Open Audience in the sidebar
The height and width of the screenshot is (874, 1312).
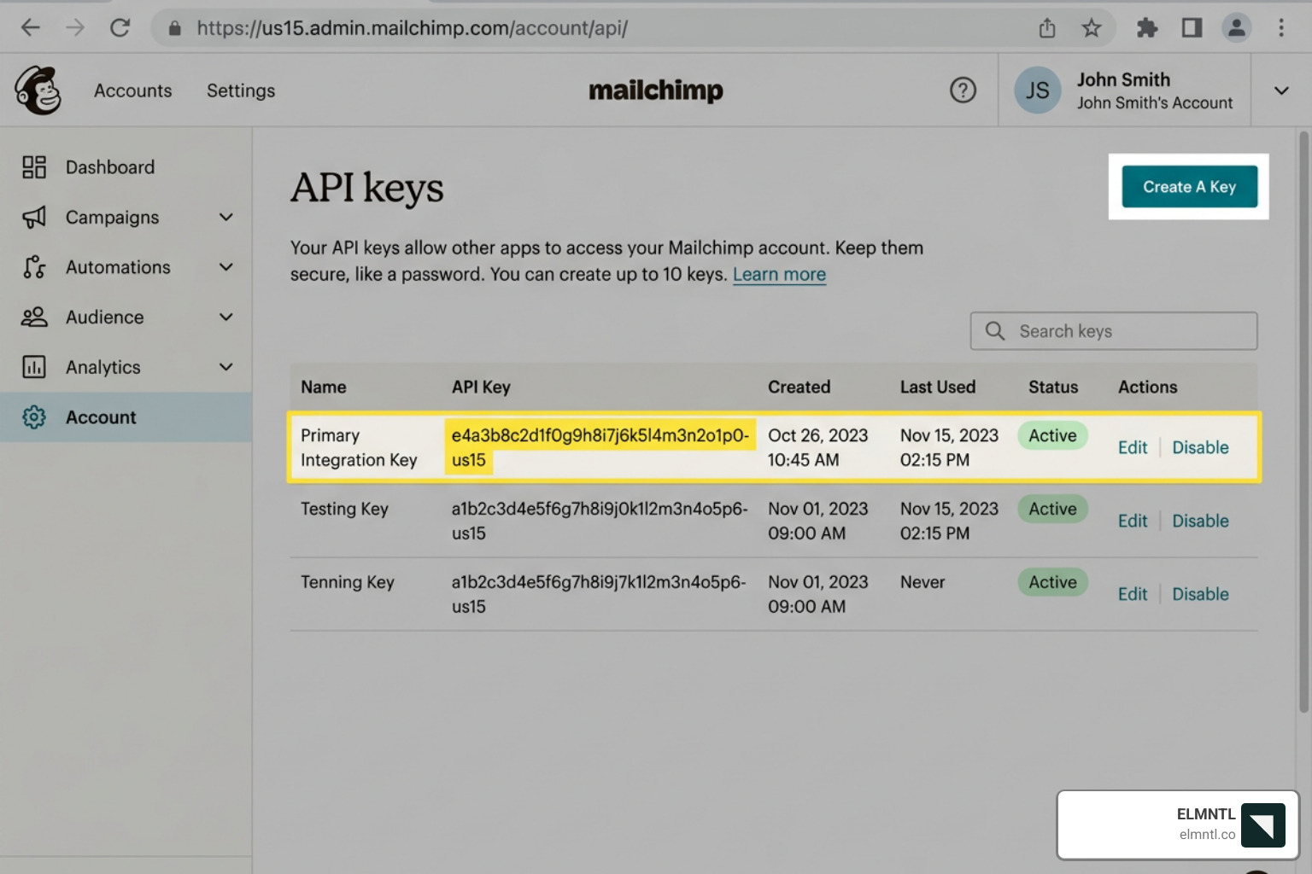point(126,318)
